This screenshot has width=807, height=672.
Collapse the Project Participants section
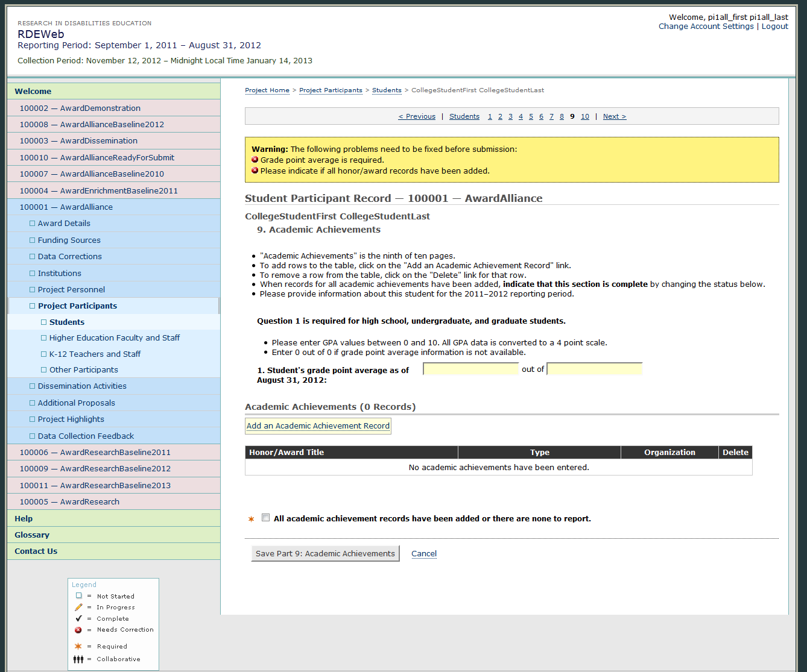point(77,306)
